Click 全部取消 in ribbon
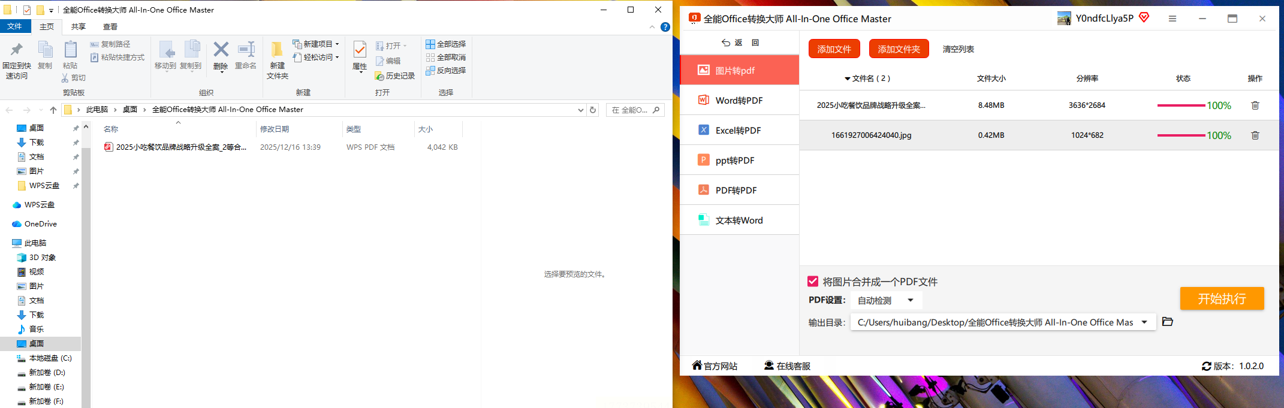 [x=446, y=57]
